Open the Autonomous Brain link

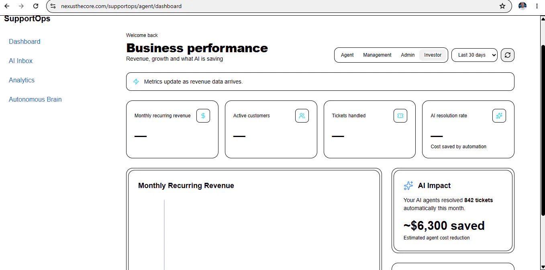coord(35,99)
